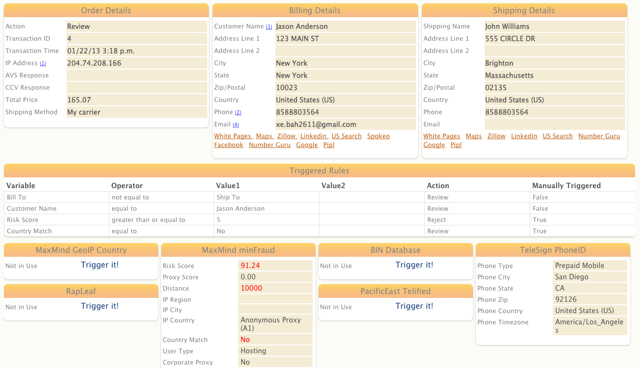This screenshot has width=640, height=368.
Task: Trigger the PacificEast Telified check
Action: point(414,306)
